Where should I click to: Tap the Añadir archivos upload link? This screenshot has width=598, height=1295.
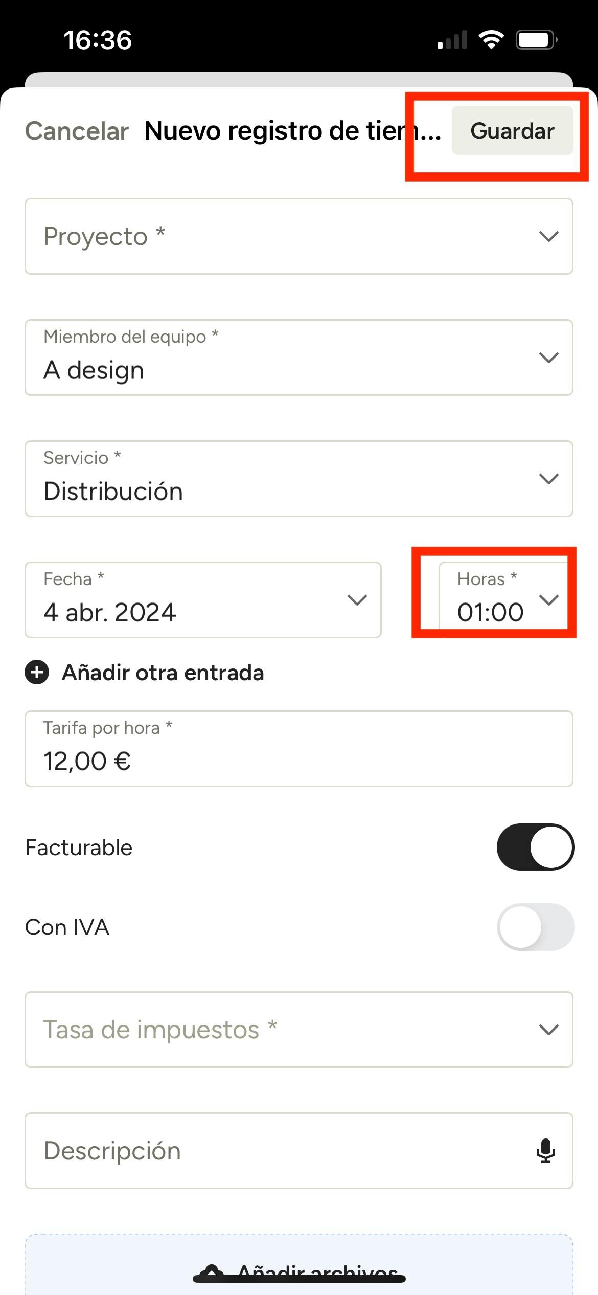(318, 1271)
